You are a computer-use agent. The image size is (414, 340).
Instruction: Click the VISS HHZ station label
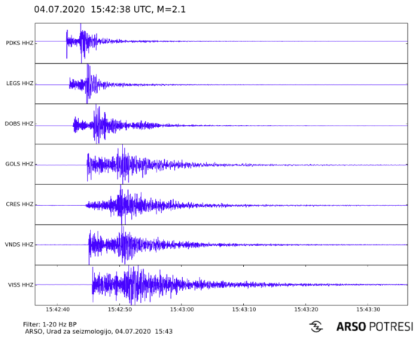point(20,285)
